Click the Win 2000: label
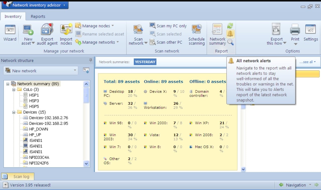This screenshot has height=190, width=321. [158, 123]
